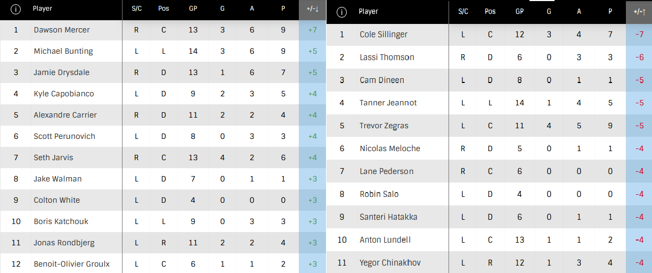Click the A column header above Dawson Mercer's row
The image size is (652, 273).
(x=252, y=9)
